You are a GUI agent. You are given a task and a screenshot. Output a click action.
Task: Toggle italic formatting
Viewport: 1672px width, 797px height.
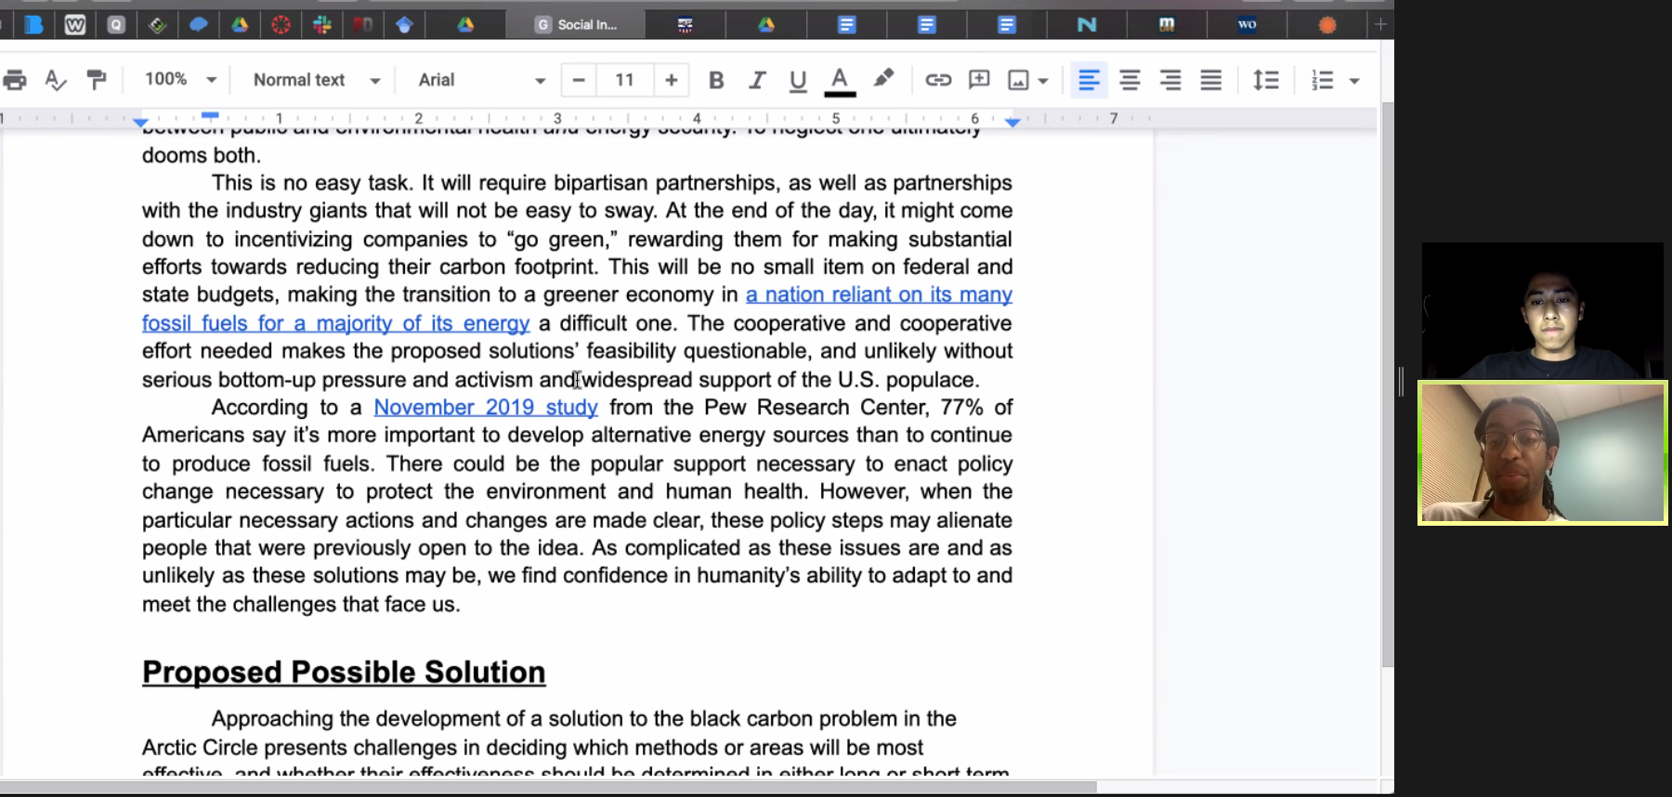[x=757, y=80]
